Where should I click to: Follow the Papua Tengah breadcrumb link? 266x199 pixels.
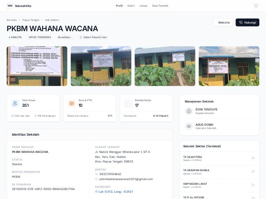click(x=31, y=20)
